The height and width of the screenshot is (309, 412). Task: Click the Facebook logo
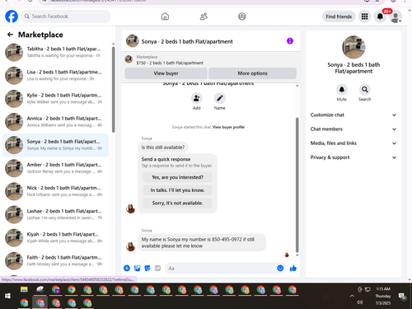click(12, 16)
